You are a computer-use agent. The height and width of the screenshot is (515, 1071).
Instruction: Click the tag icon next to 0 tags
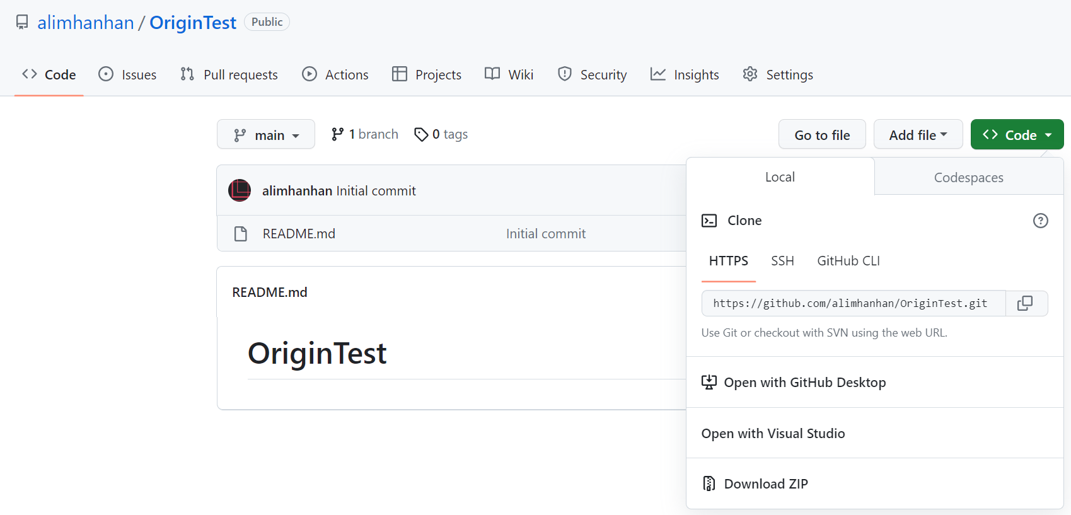421,134
